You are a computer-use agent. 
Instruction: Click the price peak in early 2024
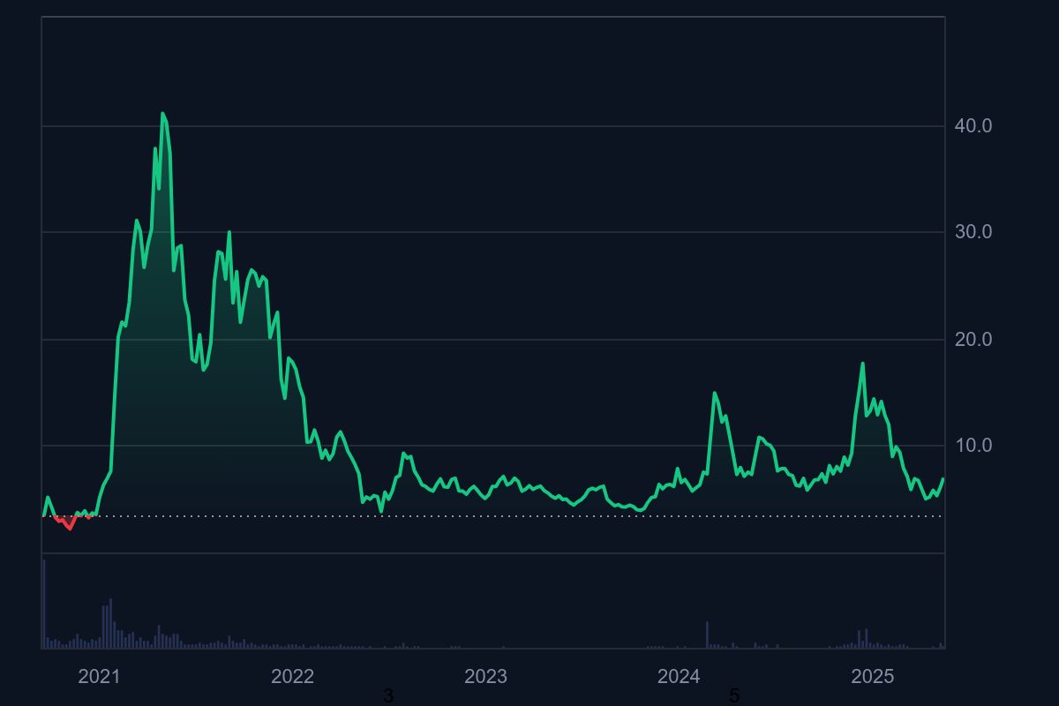(x=715, y=394)
